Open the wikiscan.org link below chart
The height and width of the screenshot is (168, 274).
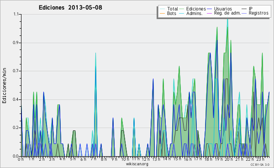tap(137, 164)
